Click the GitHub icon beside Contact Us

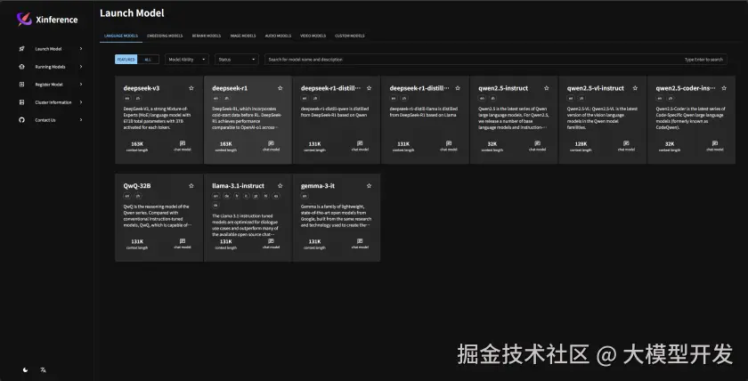pos(21,120)
